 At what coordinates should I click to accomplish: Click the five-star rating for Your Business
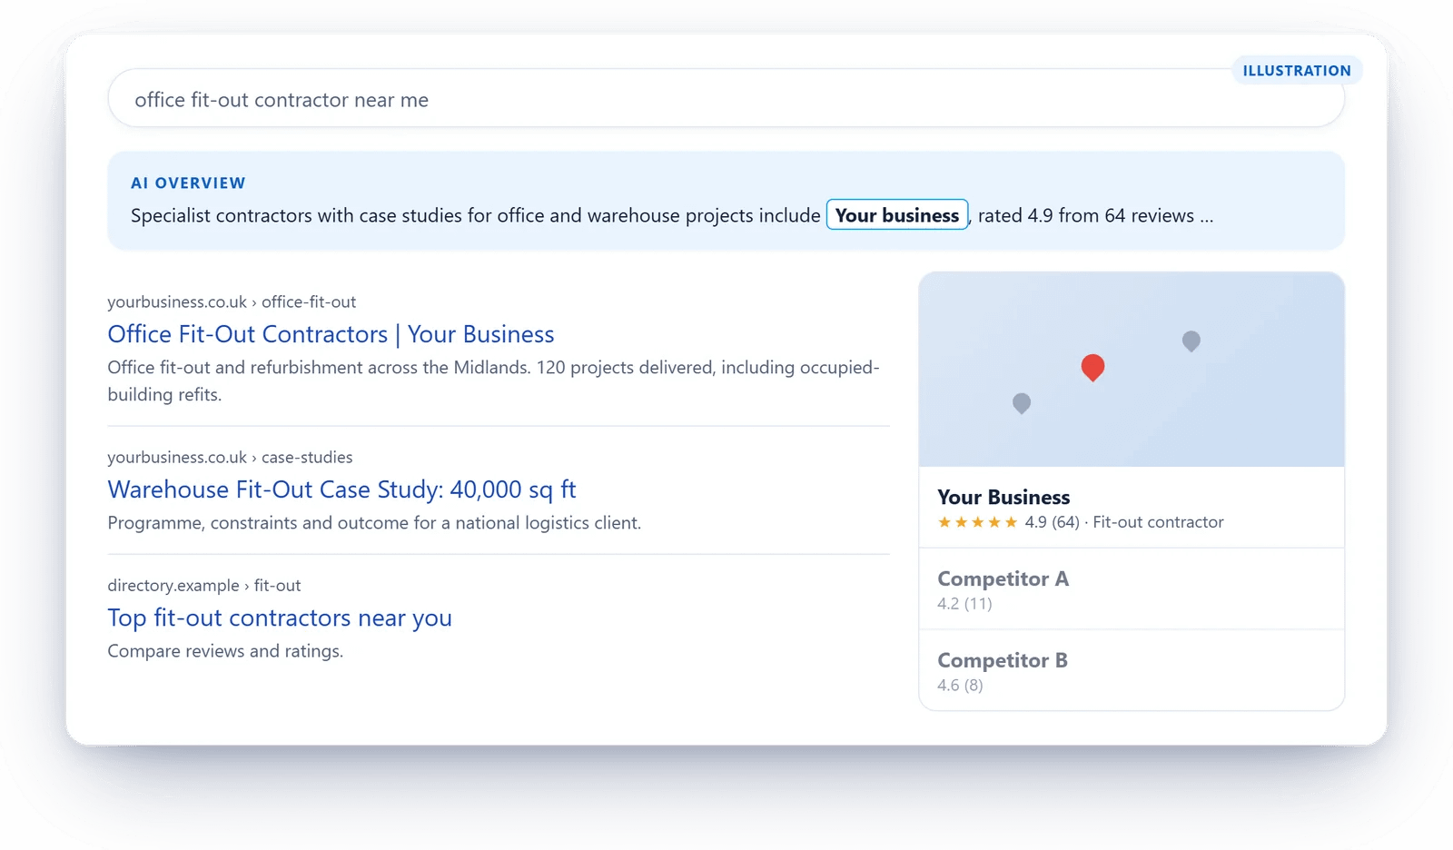(977, 522)
